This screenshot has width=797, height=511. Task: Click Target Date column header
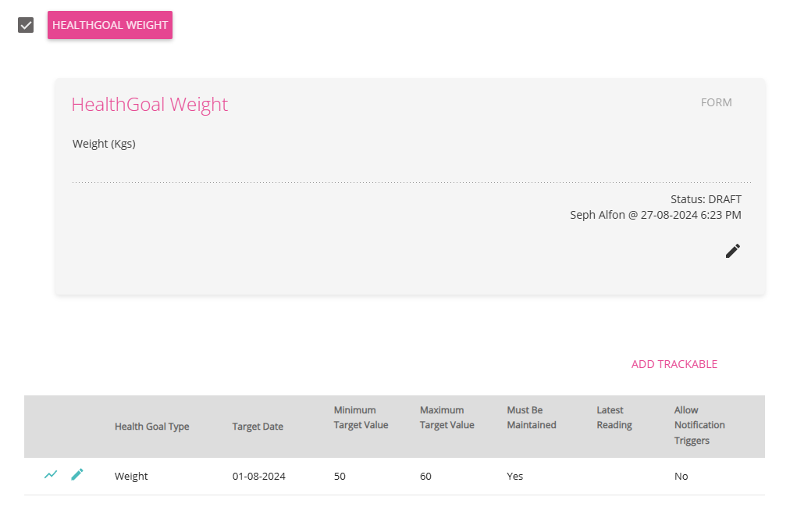pos(258,427)
